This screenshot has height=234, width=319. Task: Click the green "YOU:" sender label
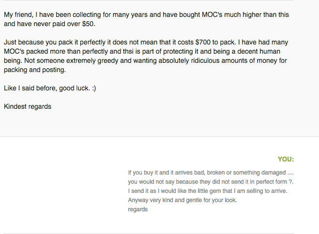coord(286,159)
